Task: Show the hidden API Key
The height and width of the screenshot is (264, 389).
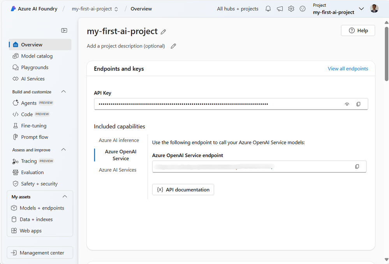Action: (x=347, y=104)
